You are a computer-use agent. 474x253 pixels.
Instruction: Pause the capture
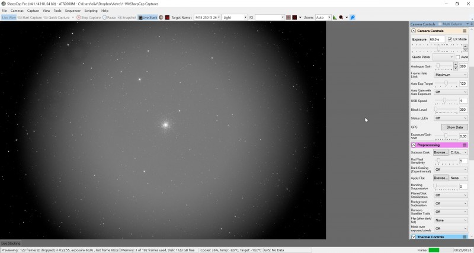[109, 18]
